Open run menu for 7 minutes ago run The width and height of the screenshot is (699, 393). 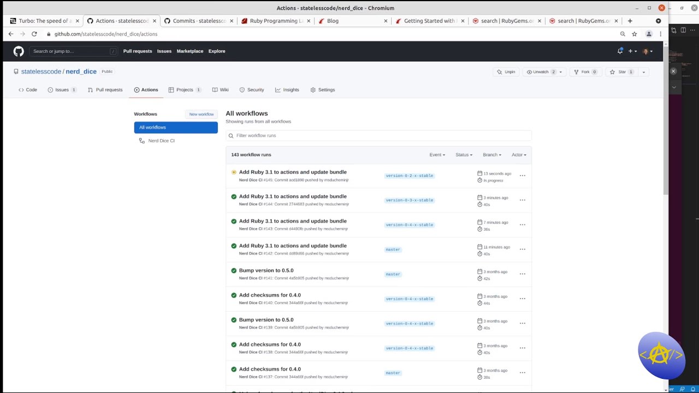522,225
